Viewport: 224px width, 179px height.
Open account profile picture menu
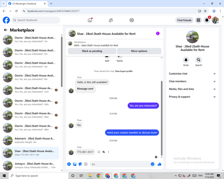pyautogui.click(x=215, y=20)
